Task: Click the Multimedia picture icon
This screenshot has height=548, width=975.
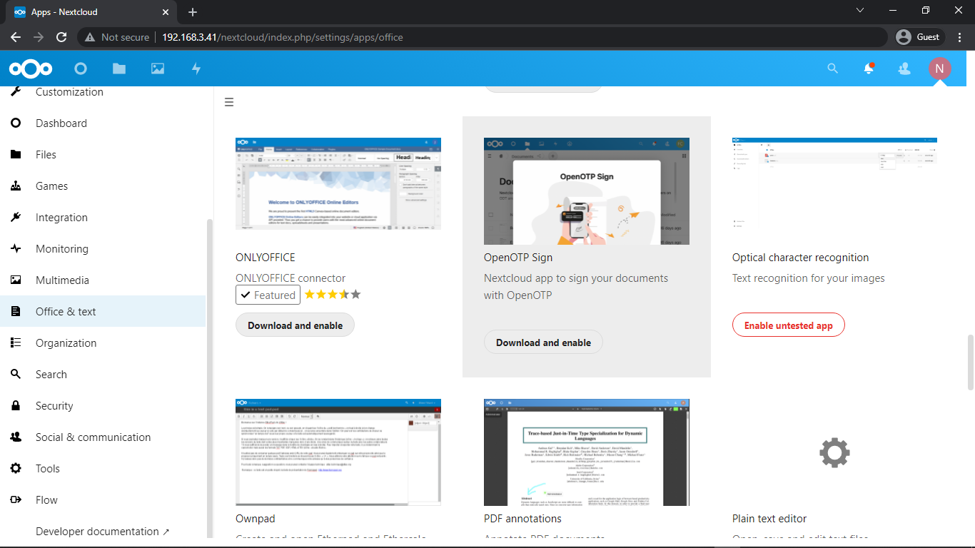Action: click(16, 280)
